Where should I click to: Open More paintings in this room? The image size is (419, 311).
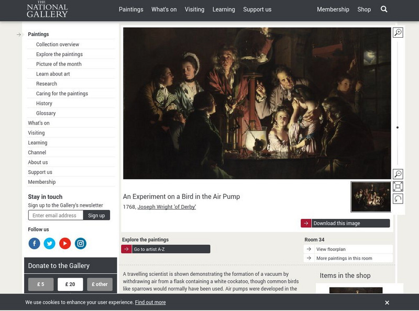[x=344, y=258]
